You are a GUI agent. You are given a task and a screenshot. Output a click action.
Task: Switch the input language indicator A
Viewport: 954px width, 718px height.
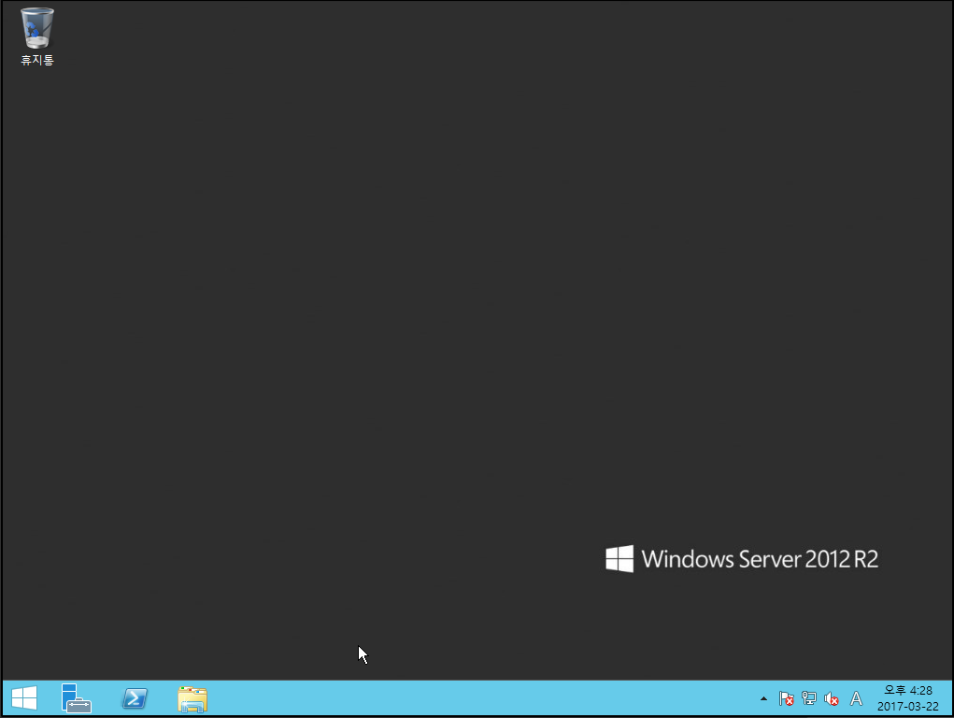tap(856, 698)
